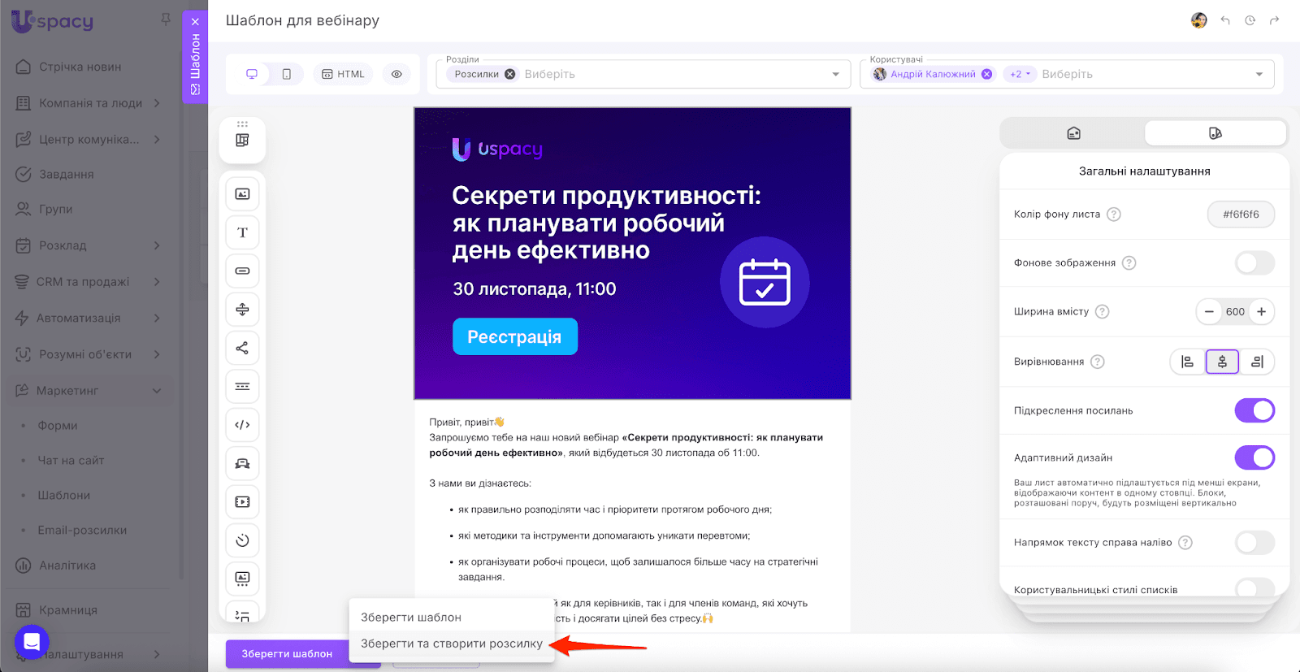
Task: Click the user avatar at top right
Action: point(1199,20)
